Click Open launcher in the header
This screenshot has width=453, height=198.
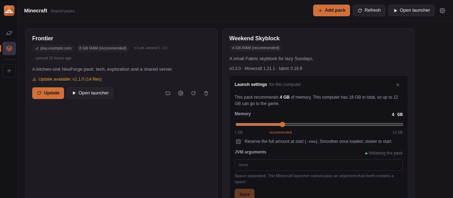(x=411, y=11)
